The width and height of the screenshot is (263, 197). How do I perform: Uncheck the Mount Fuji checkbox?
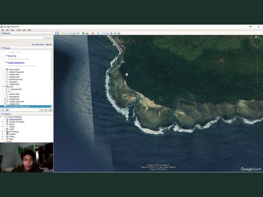[x=7, y=55]
